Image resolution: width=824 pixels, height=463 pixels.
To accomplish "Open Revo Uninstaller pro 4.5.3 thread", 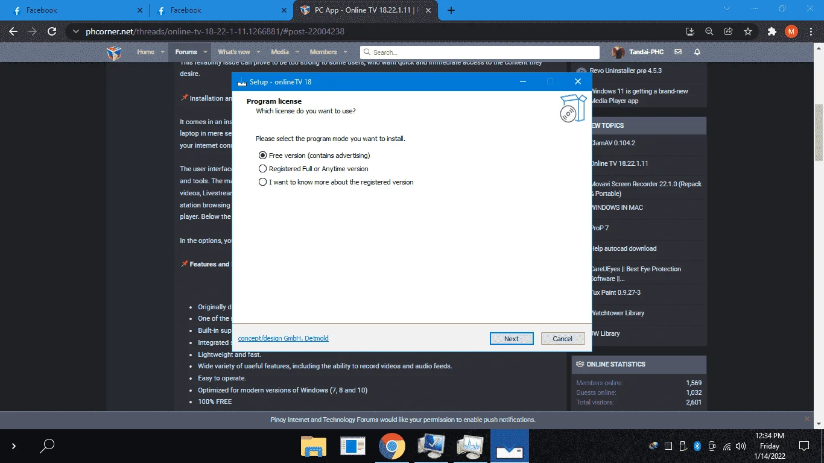I will point(626,71).
